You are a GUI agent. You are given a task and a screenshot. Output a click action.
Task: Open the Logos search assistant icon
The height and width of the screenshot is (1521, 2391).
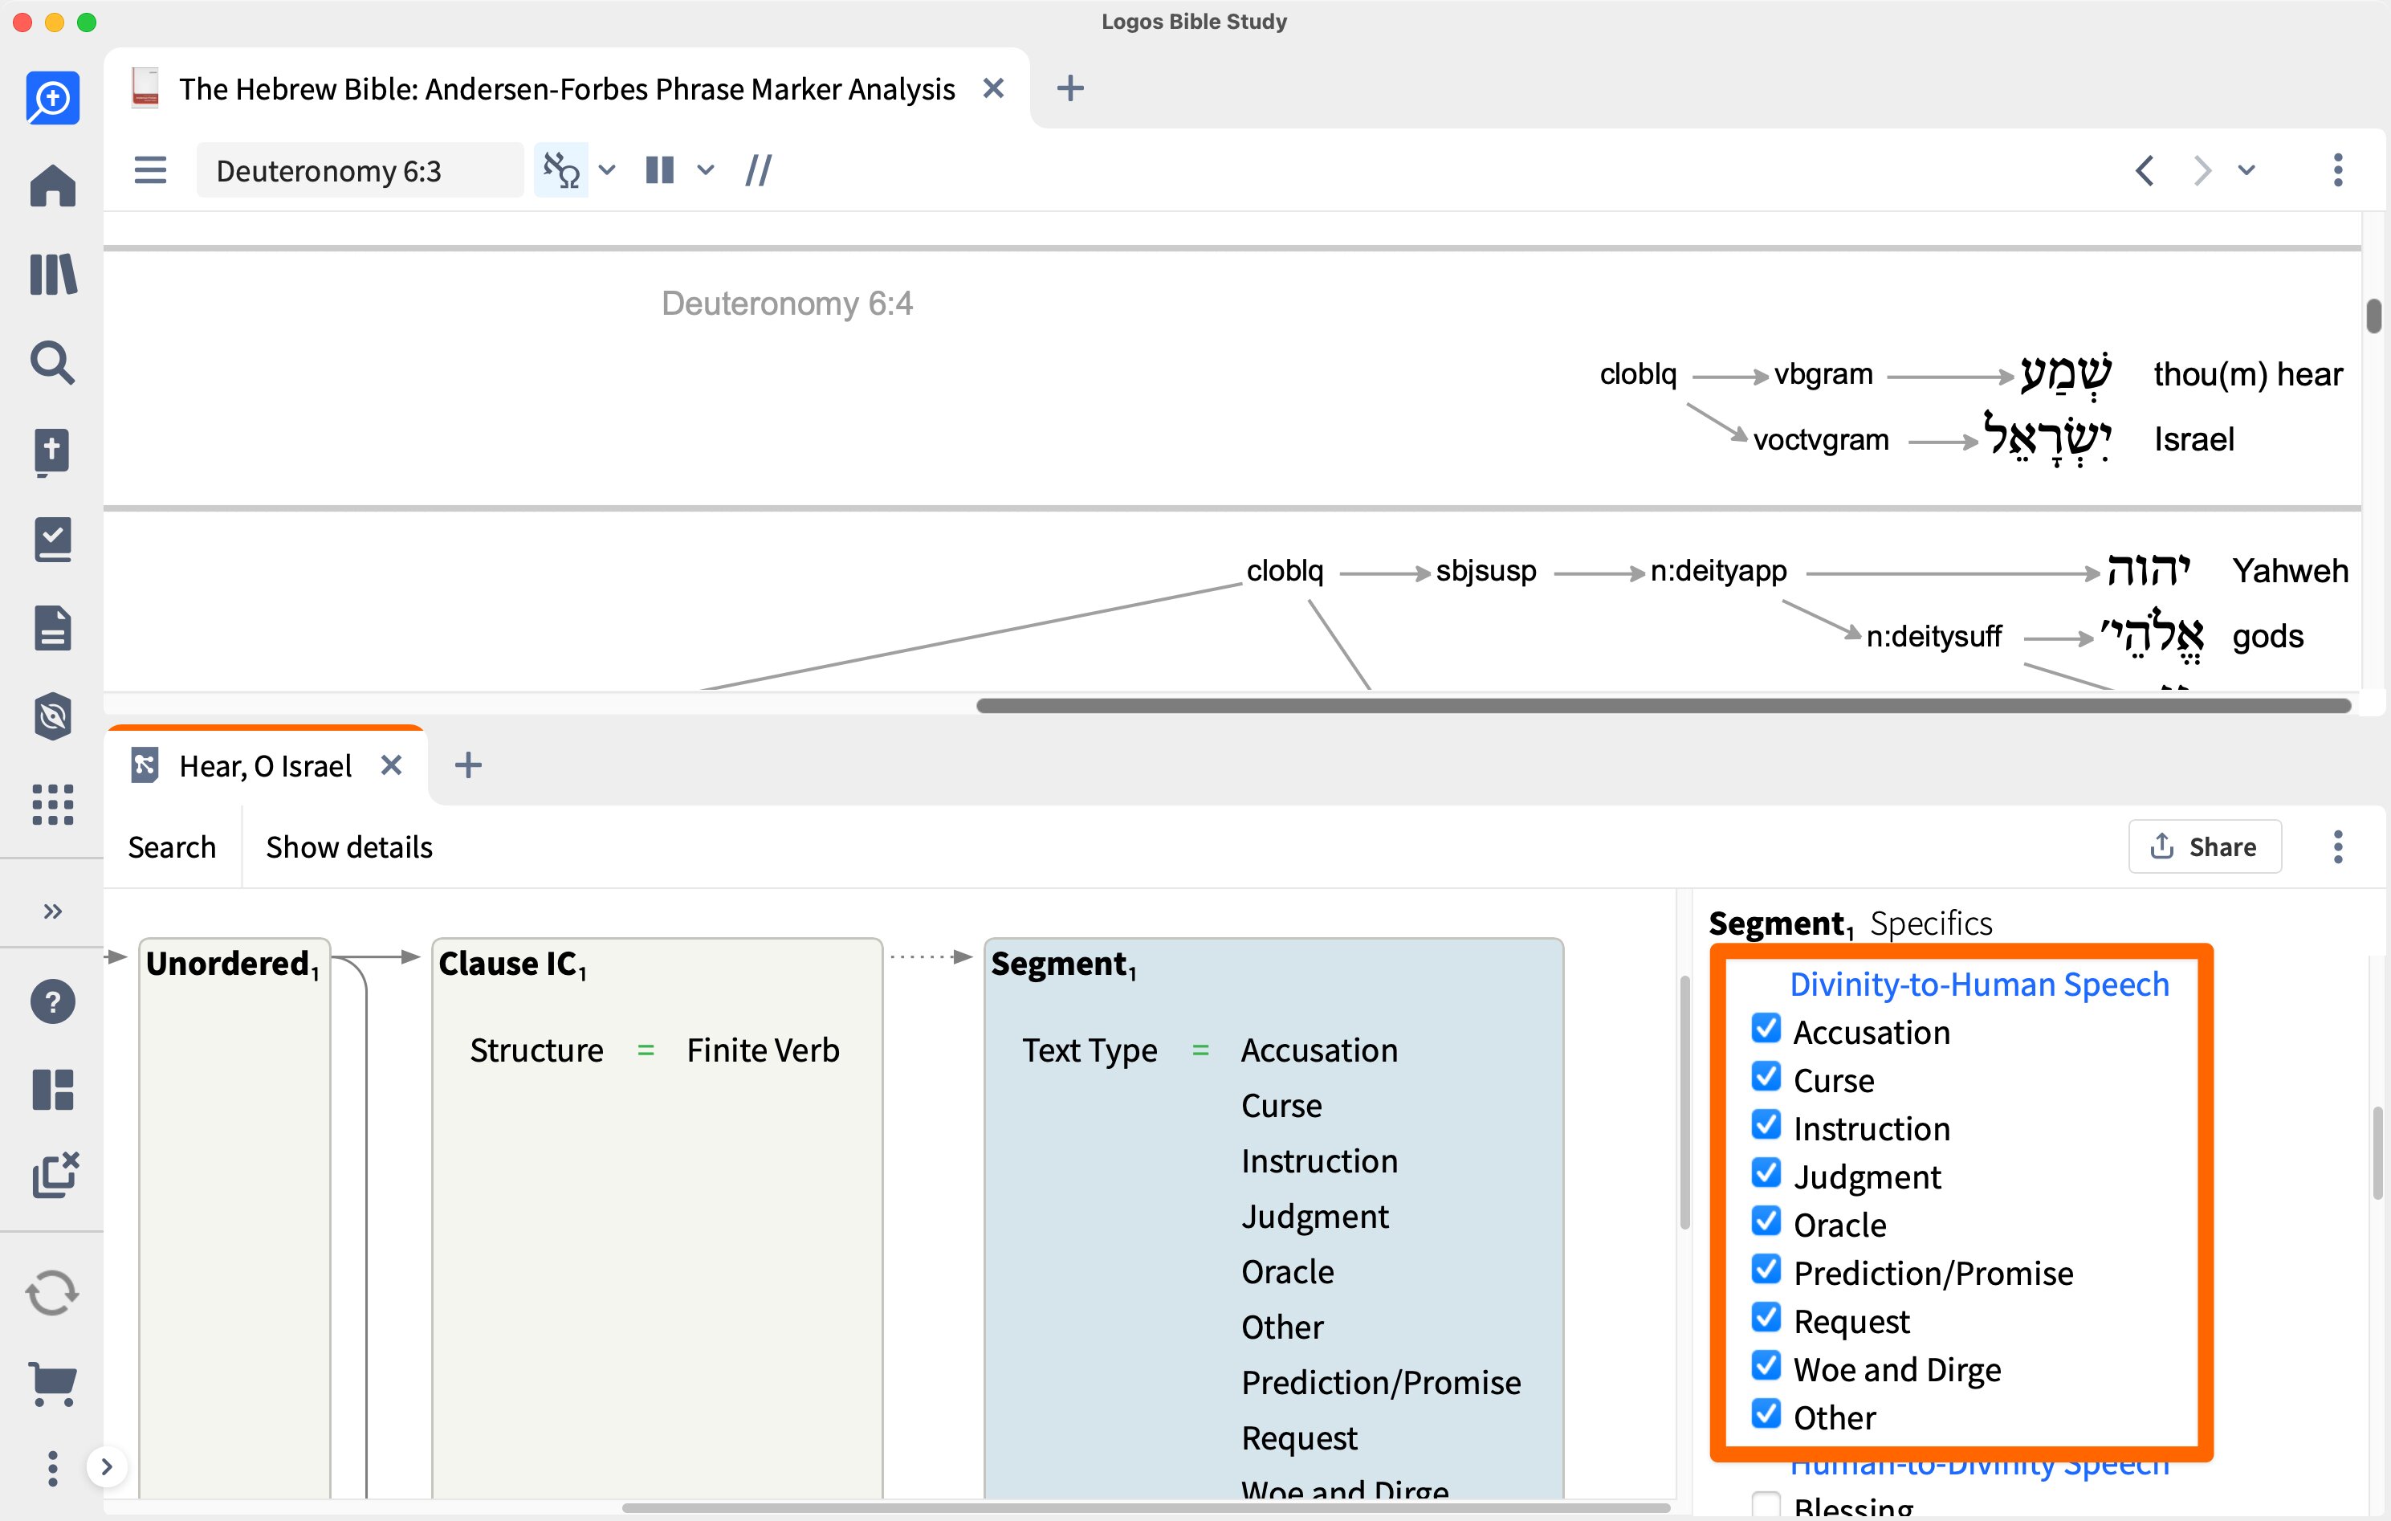click(51, 97)
